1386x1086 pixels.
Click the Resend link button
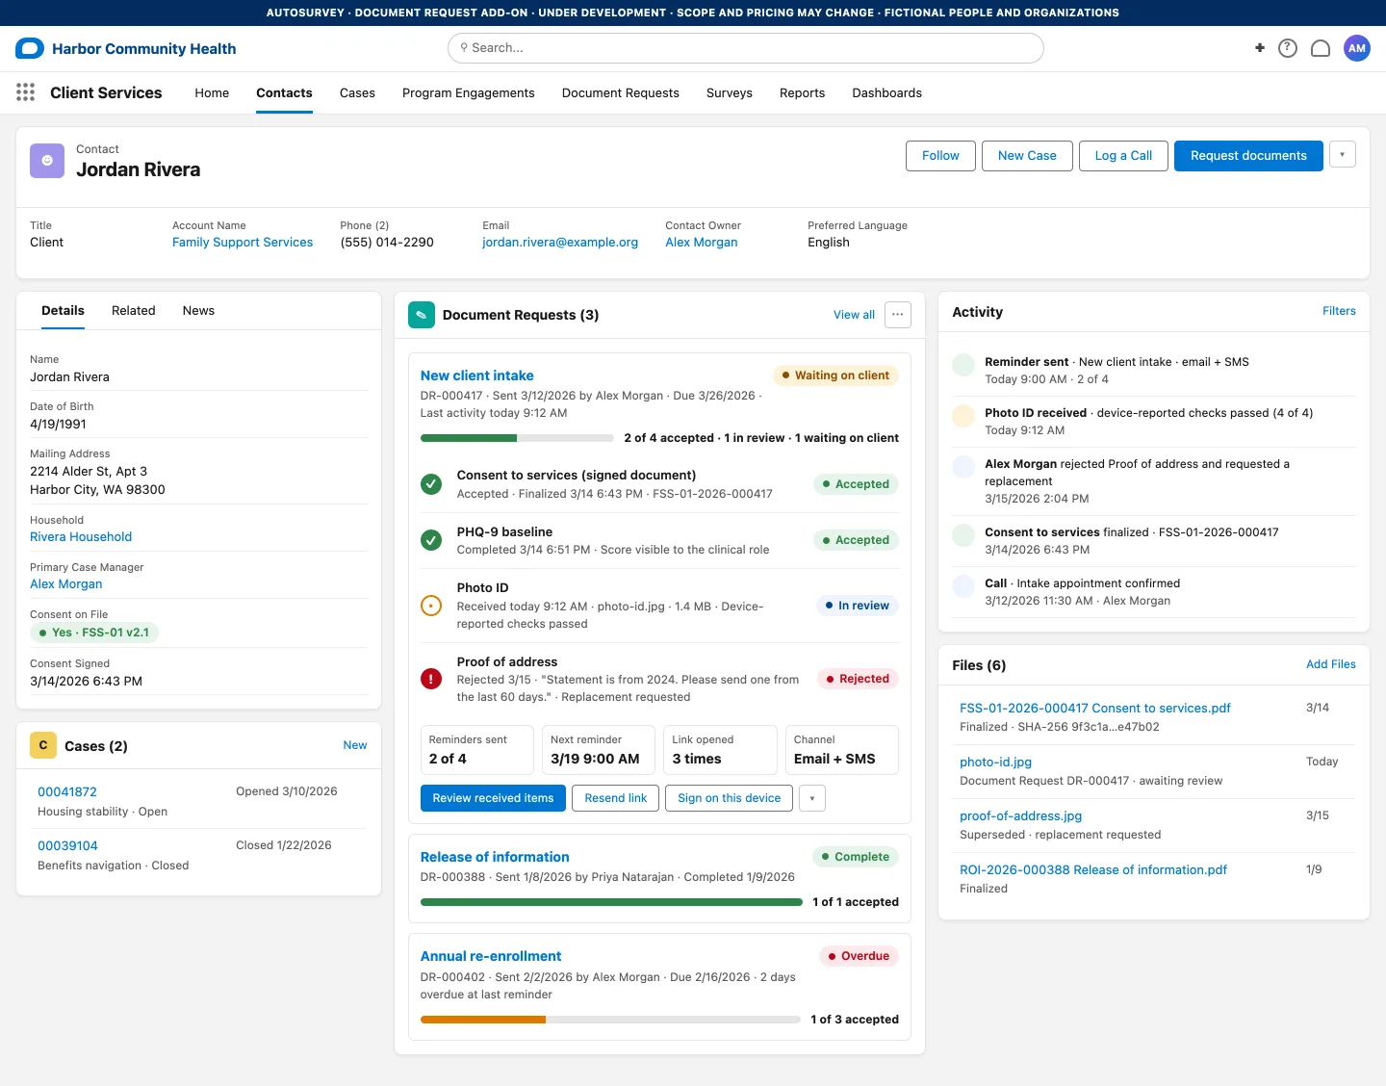pyautogui.click(x=616, y=798)
